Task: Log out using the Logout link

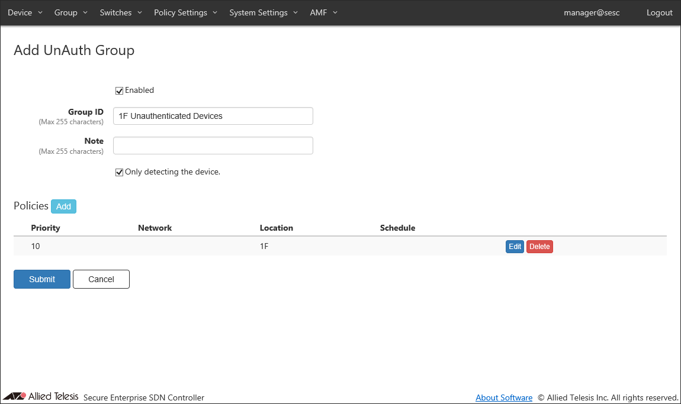Action: (659, 12)
